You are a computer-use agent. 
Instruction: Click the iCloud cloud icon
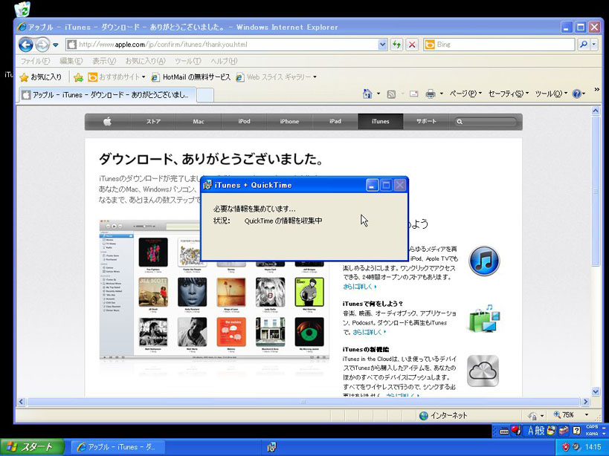(483, 371)
